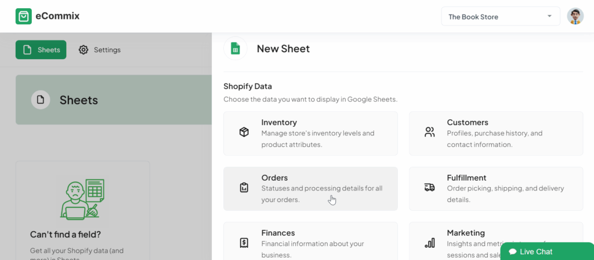Click "Order picking, shipping" description text
594x260 pixels.
(505, 194)
